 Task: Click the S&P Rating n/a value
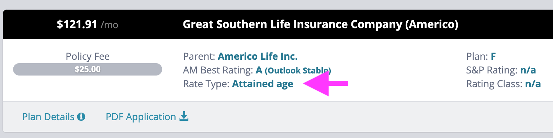(528, 70)
